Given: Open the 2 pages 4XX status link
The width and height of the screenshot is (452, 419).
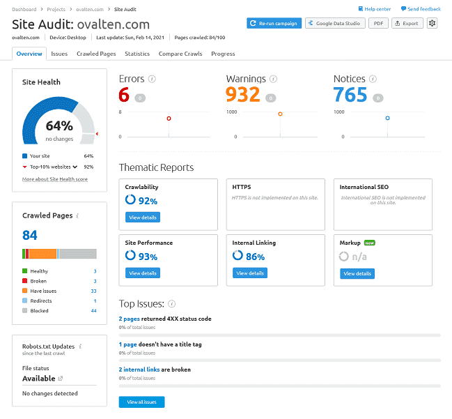Looking at the screenshot, I should tap(129, 319).
